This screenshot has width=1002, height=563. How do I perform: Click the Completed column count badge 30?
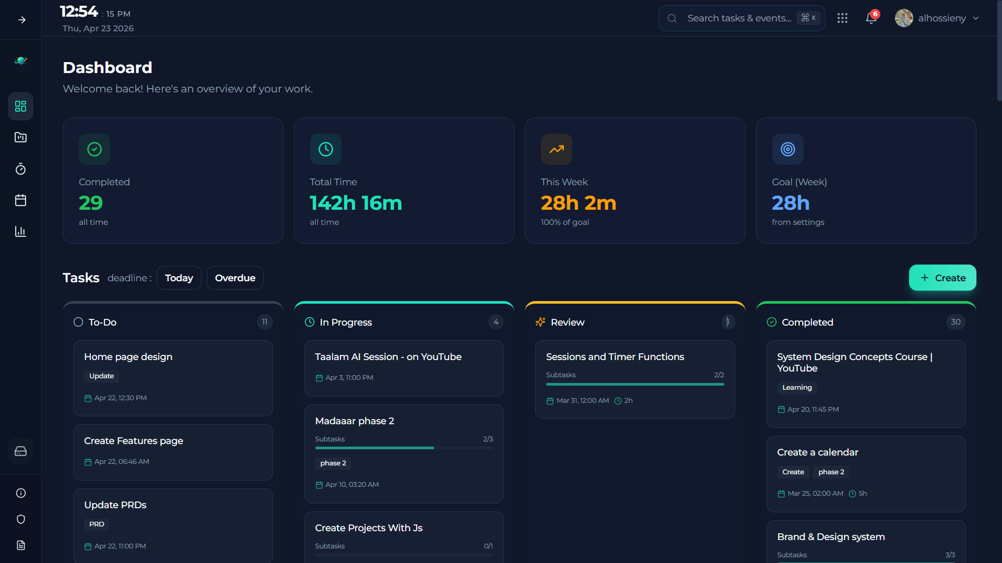(956, 322)
